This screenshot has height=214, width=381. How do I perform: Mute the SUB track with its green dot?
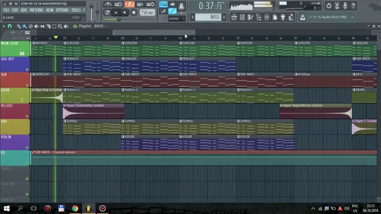pyautogui.click(x=27, y=85)
